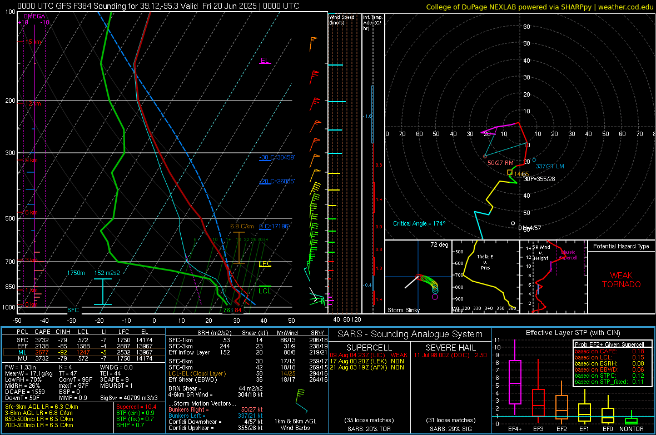Select the Eff Inflow Layer row

(x=248, y=352)
